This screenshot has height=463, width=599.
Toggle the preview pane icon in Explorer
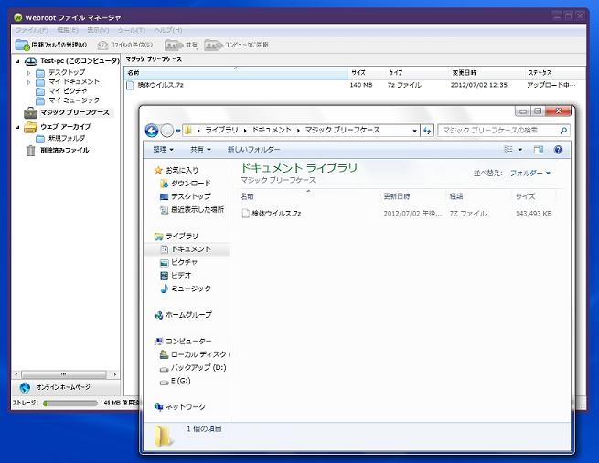(x=539, y=150)
